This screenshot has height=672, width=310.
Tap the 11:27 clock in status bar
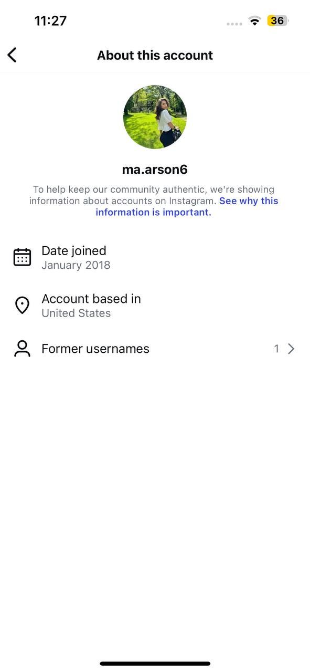(50, 21)
